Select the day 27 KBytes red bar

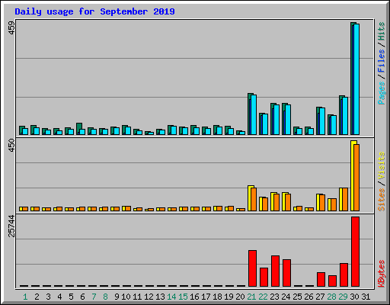321,279
